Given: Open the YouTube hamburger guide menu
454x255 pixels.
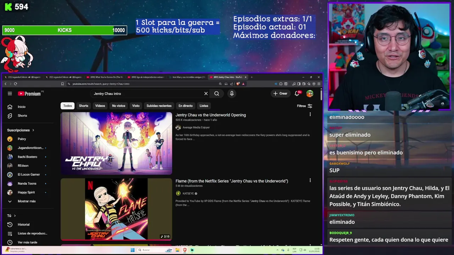Looking at the screenshot, I should coord(10,93).
